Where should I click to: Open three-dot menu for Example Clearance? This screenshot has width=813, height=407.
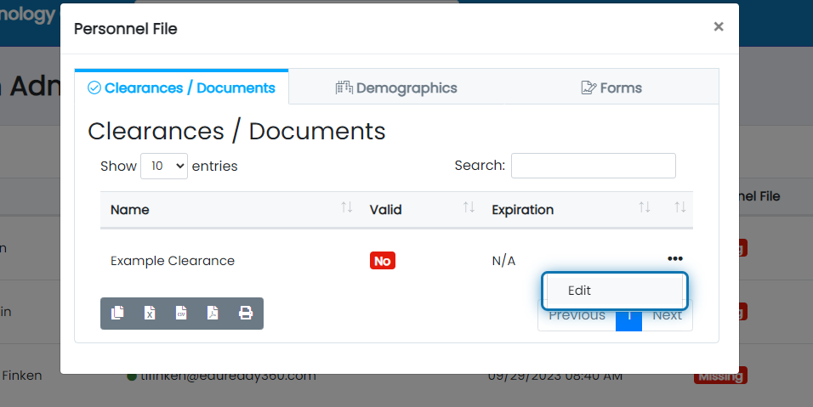[675, 259]
